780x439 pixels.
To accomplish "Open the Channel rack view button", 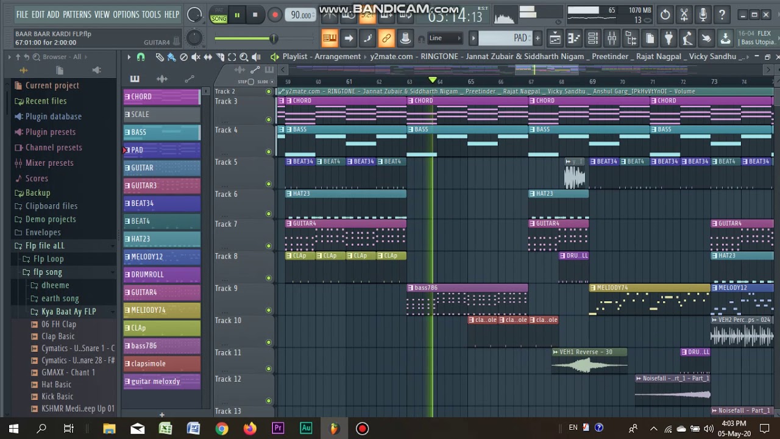I will pyautogui.click(x=592, y=38).
